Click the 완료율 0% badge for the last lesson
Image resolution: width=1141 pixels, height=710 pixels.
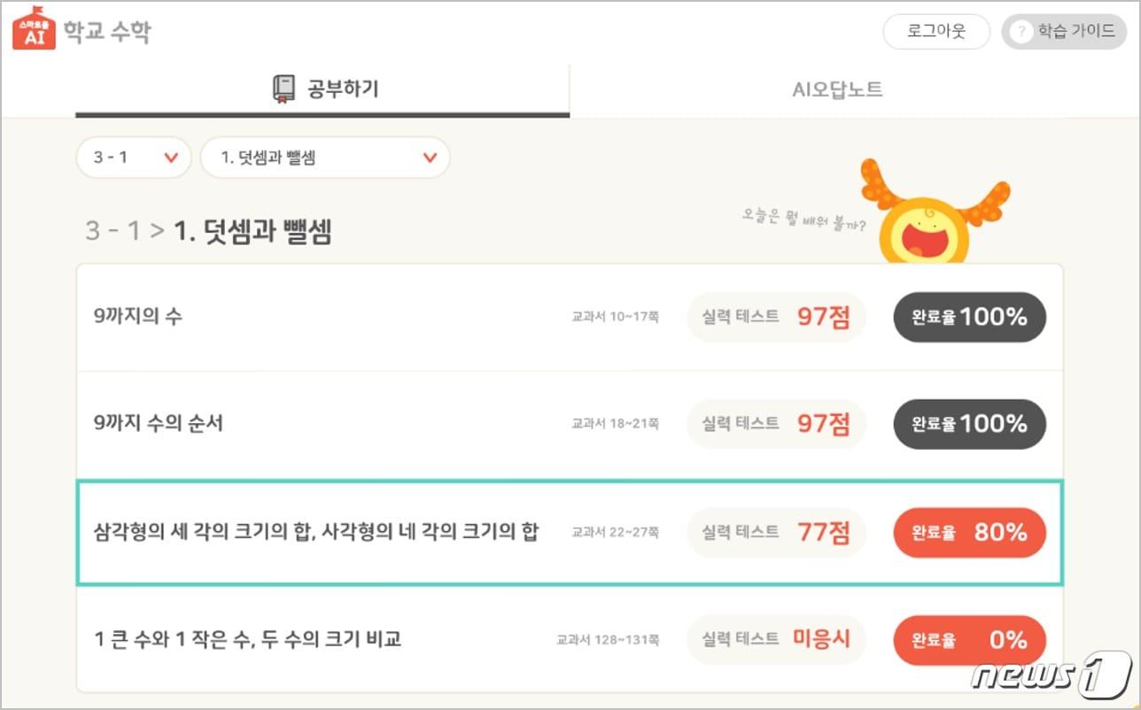pos(968,640)
